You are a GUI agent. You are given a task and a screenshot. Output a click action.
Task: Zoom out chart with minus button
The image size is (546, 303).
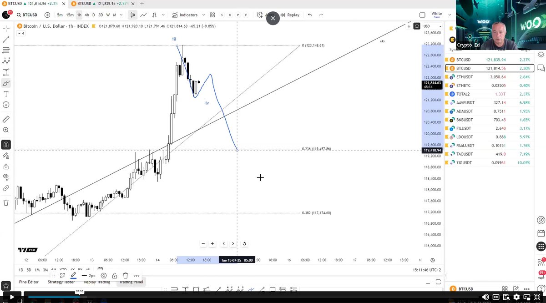coord(203,243)
